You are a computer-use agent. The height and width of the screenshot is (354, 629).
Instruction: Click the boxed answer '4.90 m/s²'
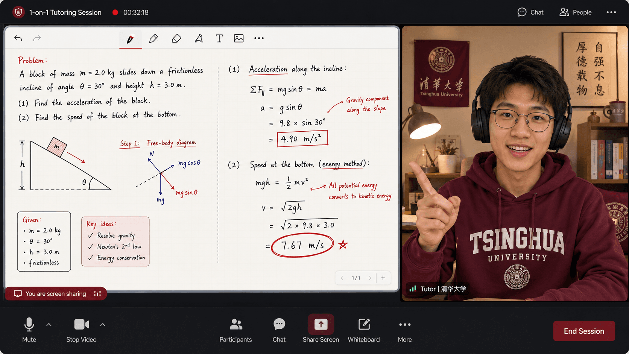(x=302, y=138)
